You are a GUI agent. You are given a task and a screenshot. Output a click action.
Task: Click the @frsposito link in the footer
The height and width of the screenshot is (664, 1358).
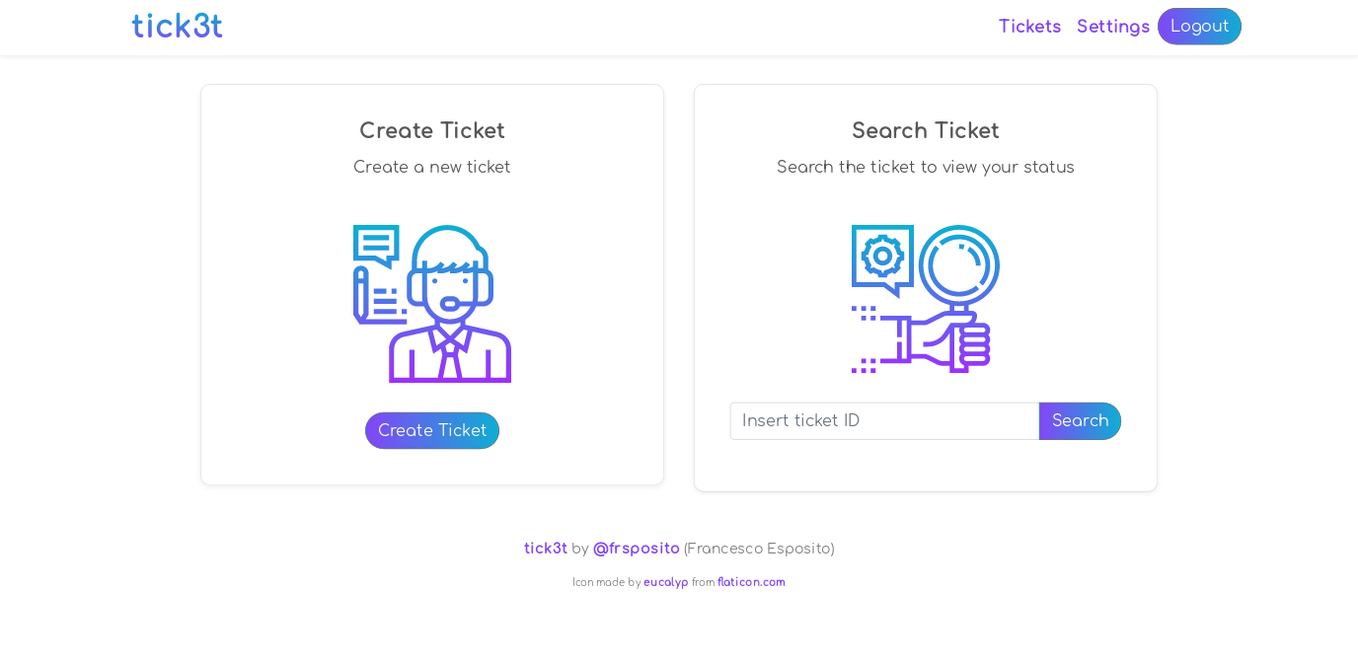[x=636, y=549]
